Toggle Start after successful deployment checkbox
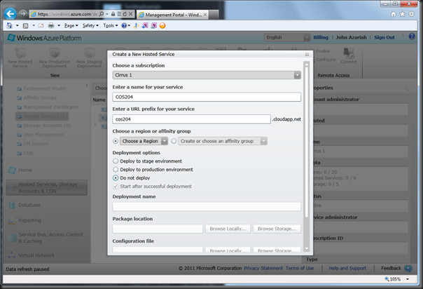Viewport: 423px width, 289px height. pyautogui.click(x=116, y=186)
